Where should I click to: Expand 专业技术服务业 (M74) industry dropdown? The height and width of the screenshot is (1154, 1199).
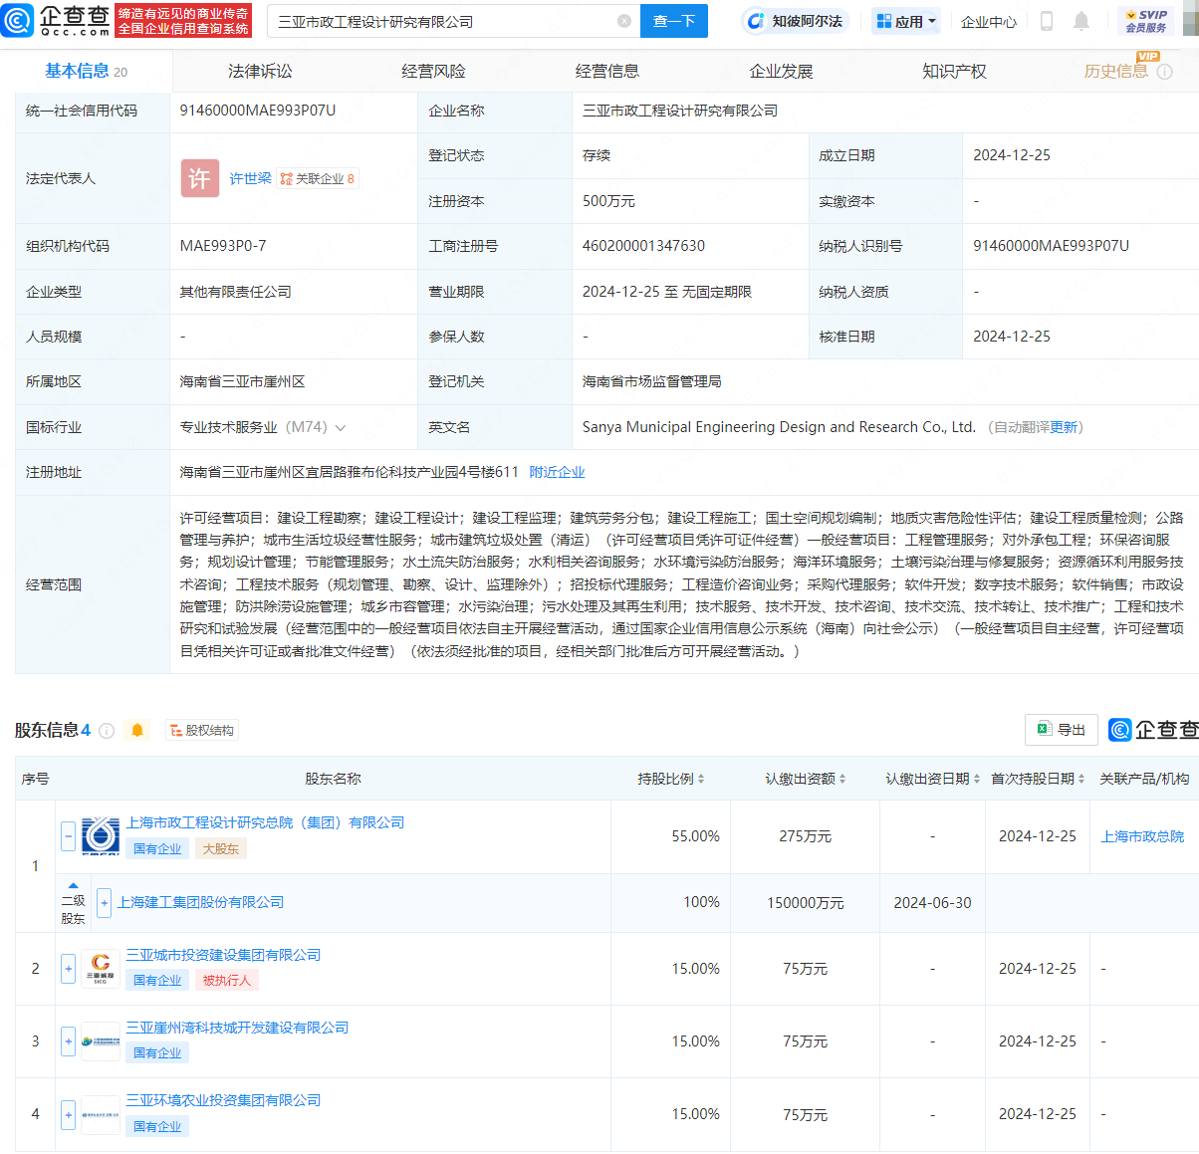click(341, 428)
